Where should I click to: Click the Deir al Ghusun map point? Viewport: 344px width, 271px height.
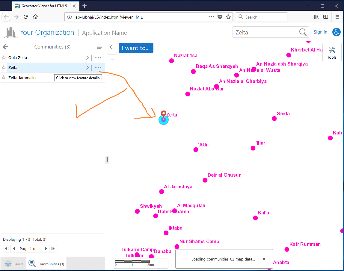[x=205, y=180]
